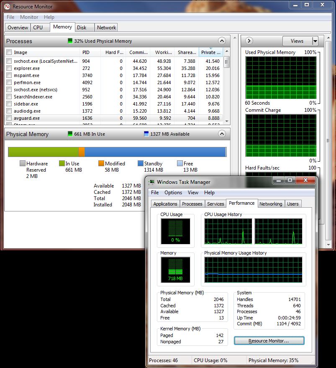336x368 pixels.
Task: Click the In Use green legend swatch
Action: coord(62,163)
